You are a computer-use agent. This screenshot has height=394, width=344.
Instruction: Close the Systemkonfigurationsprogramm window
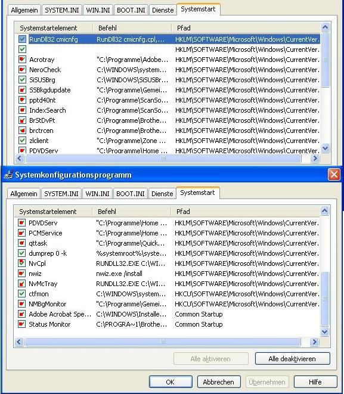click(334, 175)
